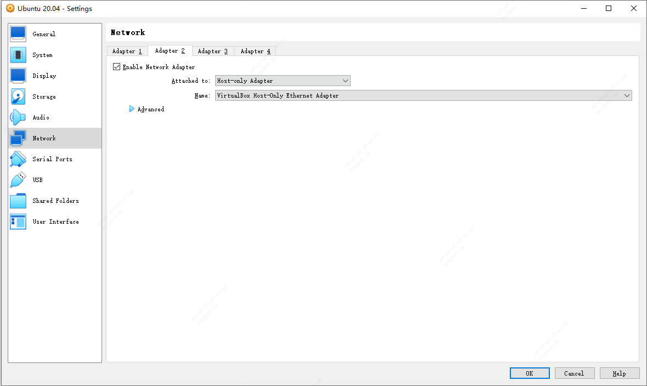The width and height of the screenshot is (647, 386).
Task: Minimize the Settings window
Action: pos(584,8)
